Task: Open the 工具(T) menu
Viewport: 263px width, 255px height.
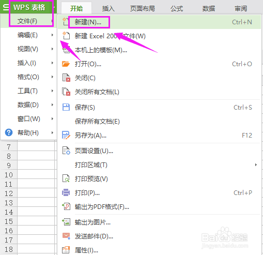Action: tap(28, 91)
